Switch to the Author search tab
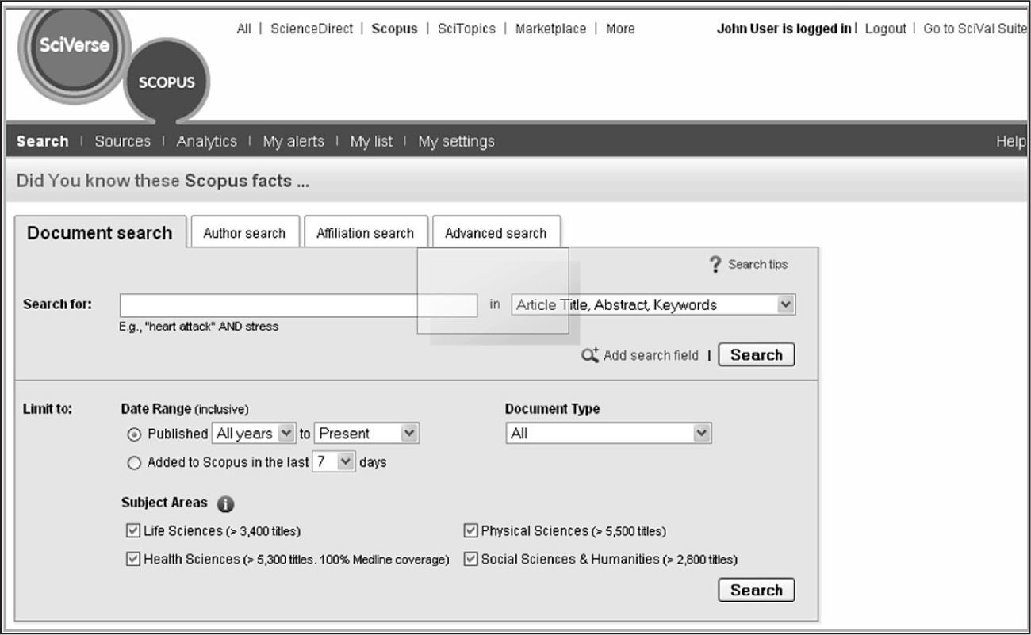The width and height of the screenshot is (1031, 635). [244, 233]
